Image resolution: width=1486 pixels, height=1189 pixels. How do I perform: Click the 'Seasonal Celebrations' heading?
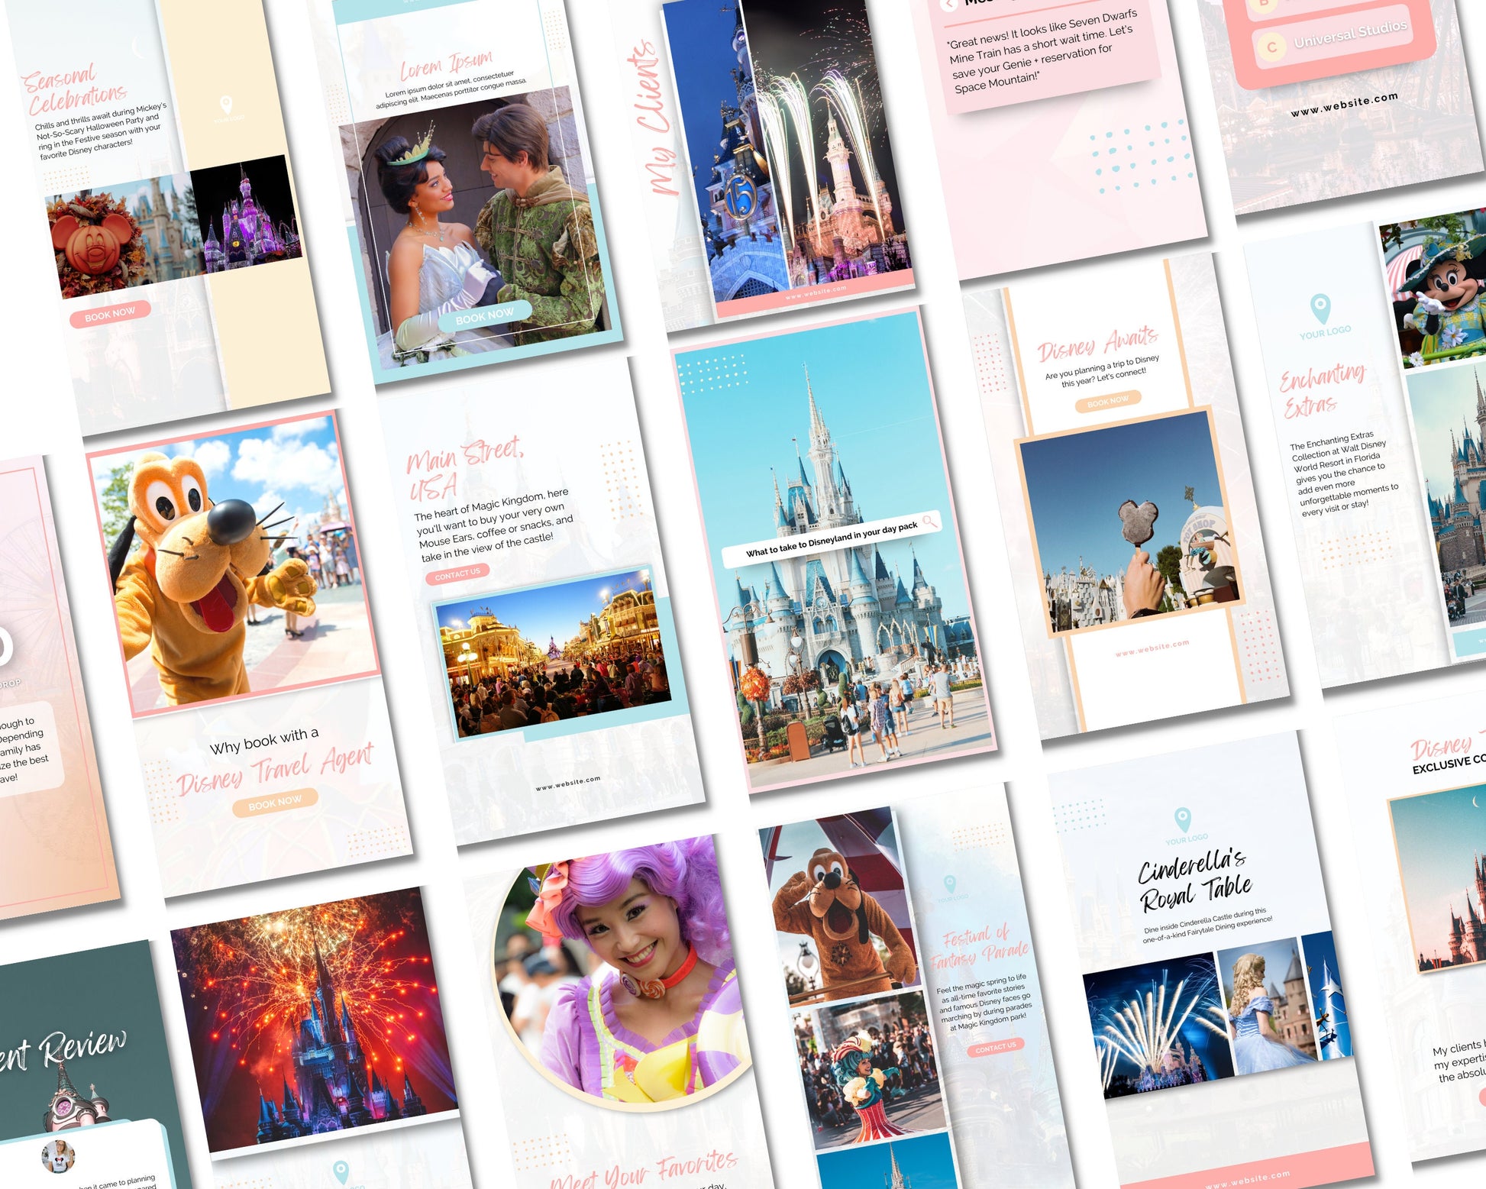click(73, 90)
